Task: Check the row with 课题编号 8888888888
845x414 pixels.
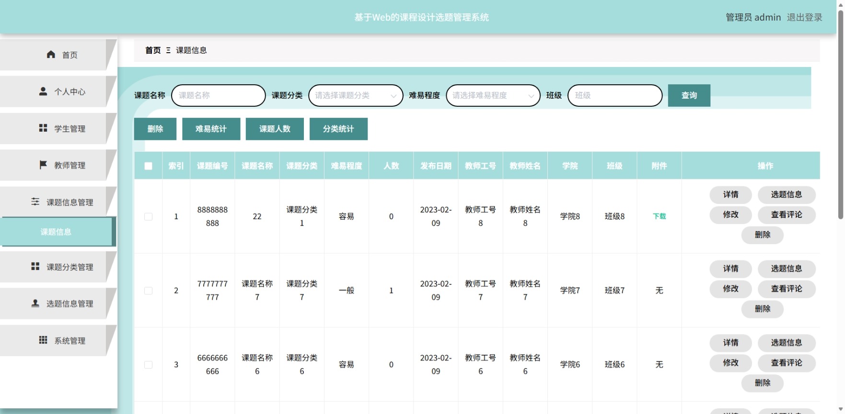Action: click(149, 216)
